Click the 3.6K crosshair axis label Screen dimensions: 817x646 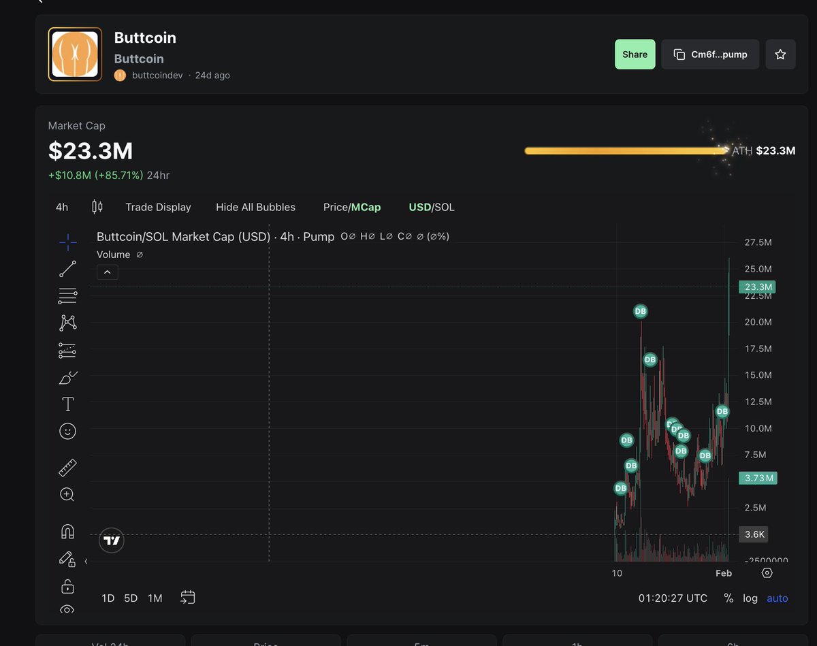(754, 534)
